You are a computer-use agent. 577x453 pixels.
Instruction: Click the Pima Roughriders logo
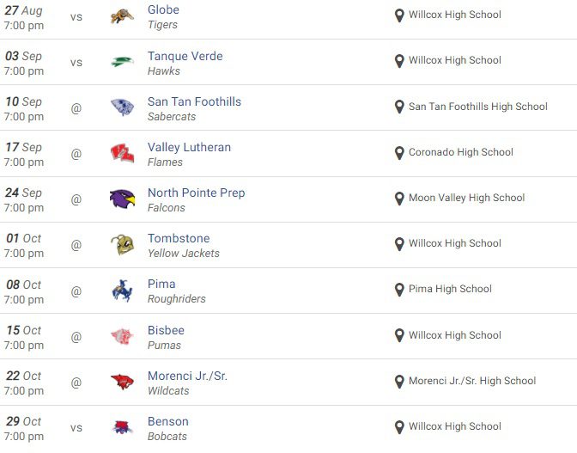coord(122,291)
